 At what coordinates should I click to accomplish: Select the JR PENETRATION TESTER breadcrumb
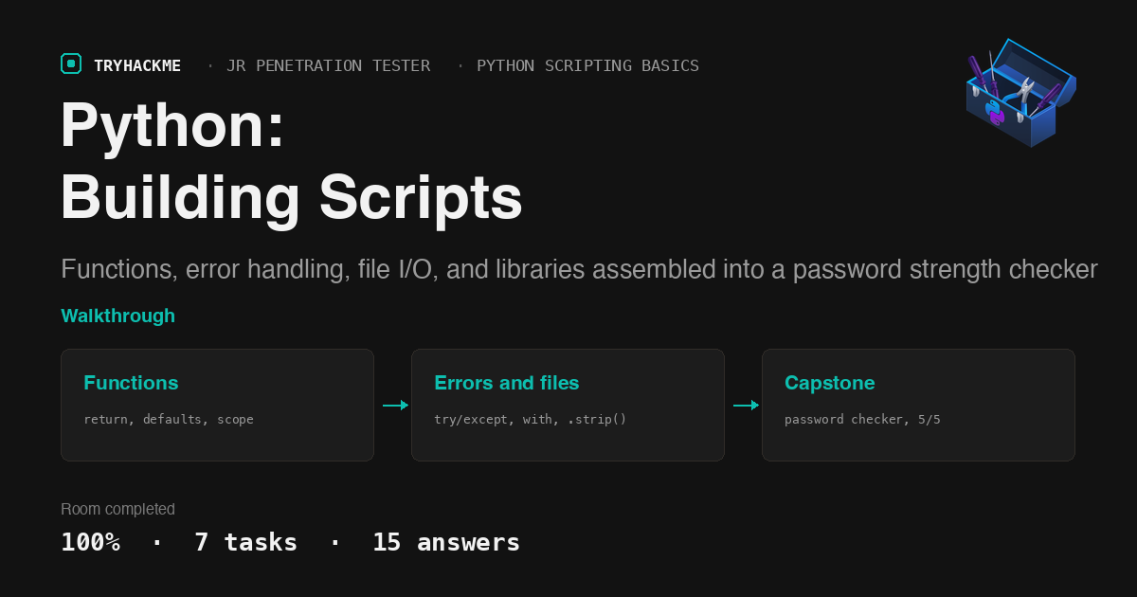328,65
